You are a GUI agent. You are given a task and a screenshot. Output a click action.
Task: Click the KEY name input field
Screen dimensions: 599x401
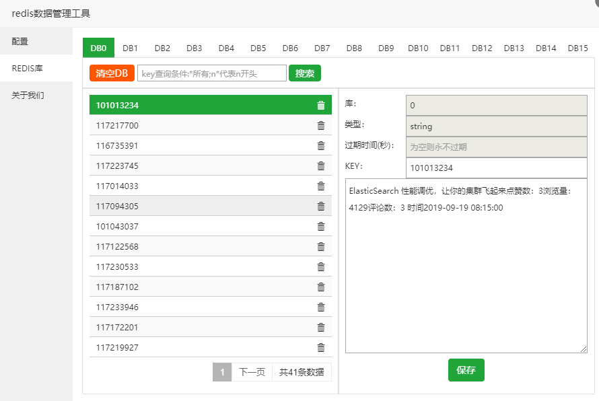click(496, 168)
